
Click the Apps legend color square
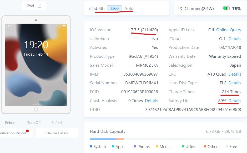pyautogui.click(x=113, y=146)
